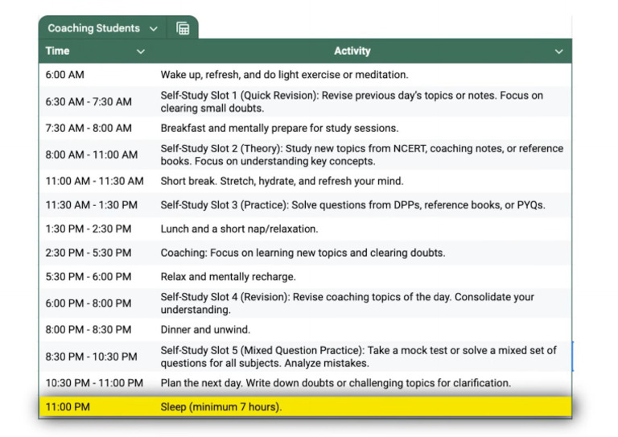Select the Self-Study Slot 3 Practice cell
The height and width of the screenshot is (437, 618).
point(363,205)
